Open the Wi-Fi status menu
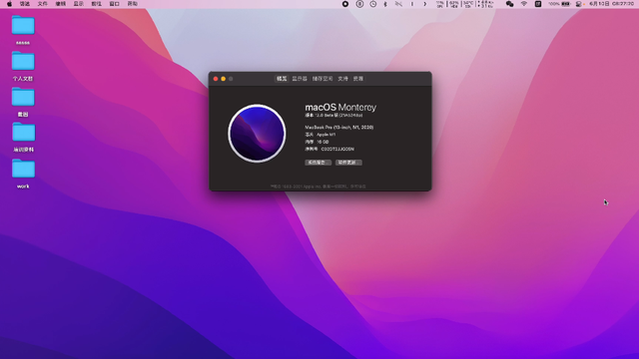This screenshot has width=639, height=359. (x=524, y=4)
